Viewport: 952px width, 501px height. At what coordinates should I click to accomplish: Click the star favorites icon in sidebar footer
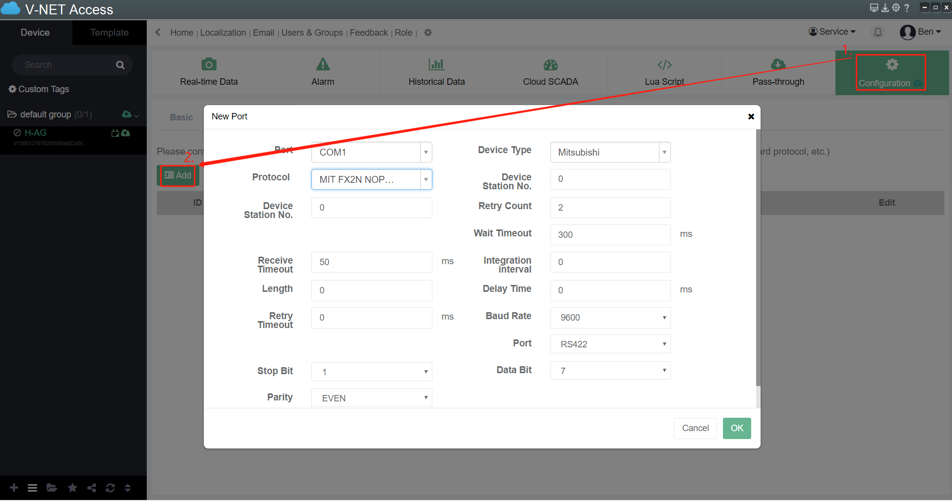click(72, 488)
